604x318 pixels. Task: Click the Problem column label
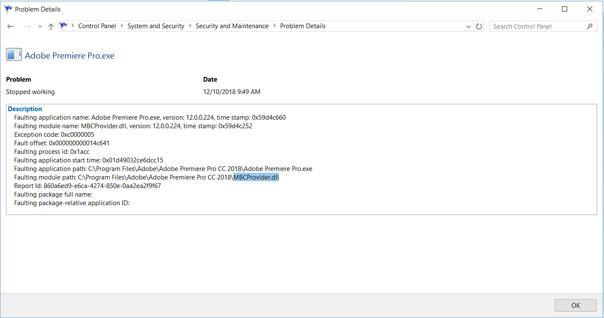pyautogui.click(x=18, y=79)
